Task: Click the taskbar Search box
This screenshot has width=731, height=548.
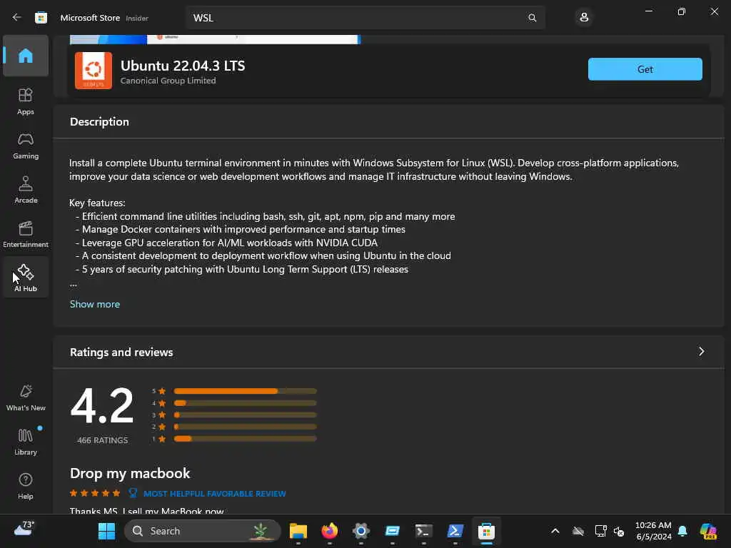Action: [202, 531]
